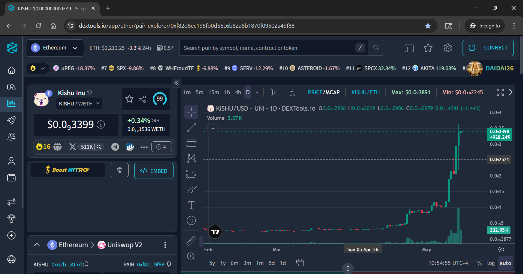
Task: Click the CONNECT wallet button
Action: pyautogui.click(x=488, y=48)
